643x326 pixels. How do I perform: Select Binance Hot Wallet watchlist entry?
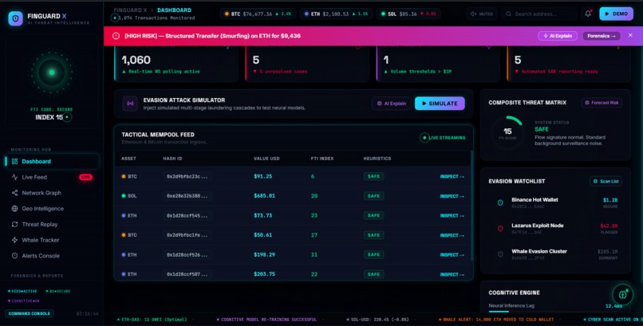click(555, 202)
